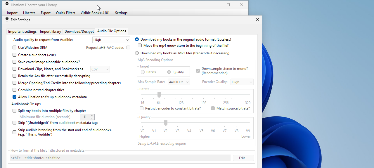Choose Quality target radio button
Image resolution: width=374 pixels, height=168 pixels.
click(169, 72)
